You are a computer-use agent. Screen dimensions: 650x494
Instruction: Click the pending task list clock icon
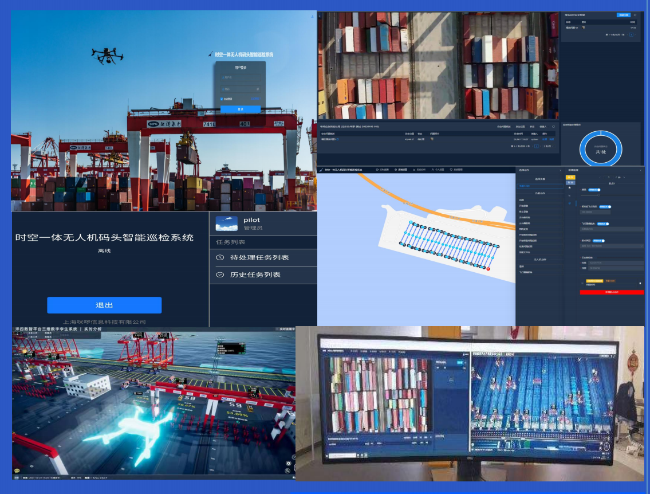tap(220, 258)
